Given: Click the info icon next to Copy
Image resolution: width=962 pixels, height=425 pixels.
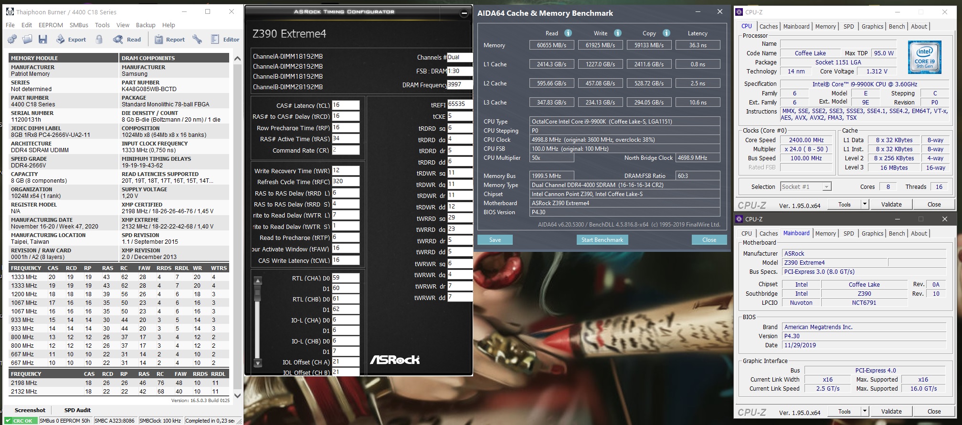Looking at the screenshot, I should click(x=666, y=33).
